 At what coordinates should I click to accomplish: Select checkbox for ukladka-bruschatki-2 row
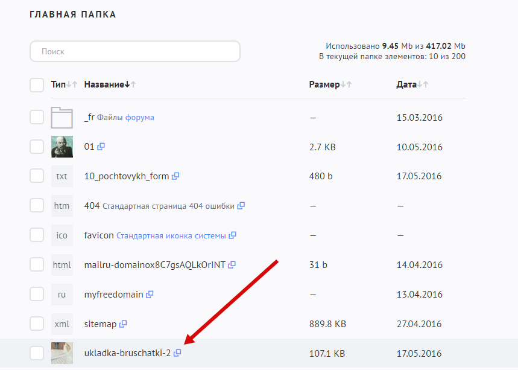(37, 353)
